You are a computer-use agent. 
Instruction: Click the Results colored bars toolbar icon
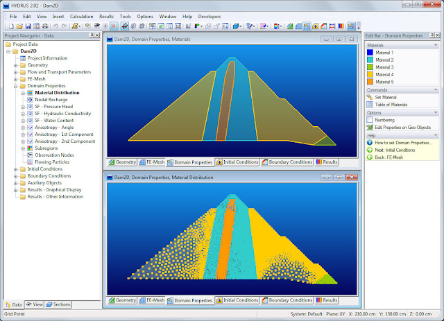click(341, 26)
